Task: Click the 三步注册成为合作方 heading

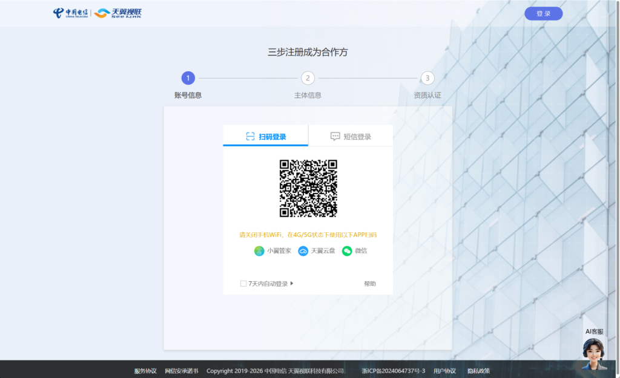Action: click(308, 52)
